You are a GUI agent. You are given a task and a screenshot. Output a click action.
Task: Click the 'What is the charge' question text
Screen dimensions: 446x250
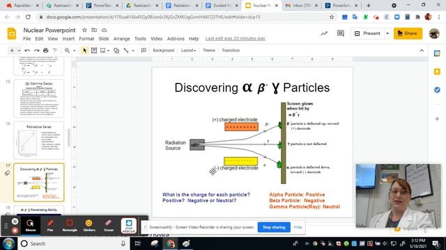click(206, 197)
